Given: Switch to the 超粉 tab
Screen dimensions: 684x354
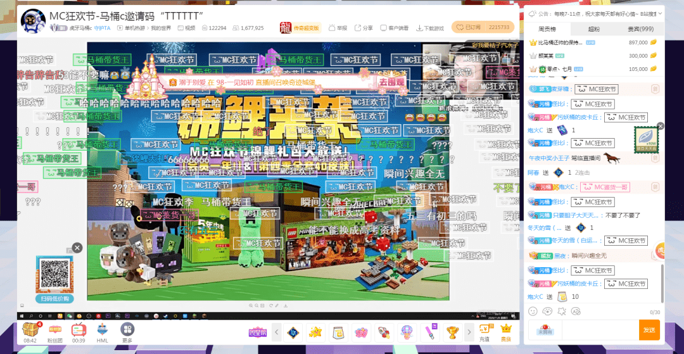Looking at the screenshot, I should [x=593, y=29].
